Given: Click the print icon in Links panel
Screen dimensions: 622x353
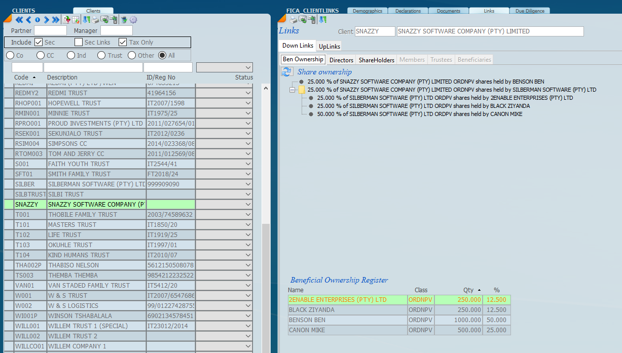Looking at the screenshot, I should [x=294, y=20].
